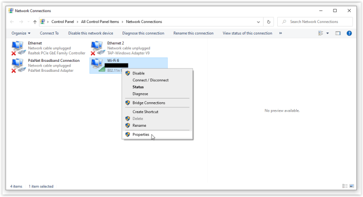Open the Organize dropdown menu

pos(21,33)
